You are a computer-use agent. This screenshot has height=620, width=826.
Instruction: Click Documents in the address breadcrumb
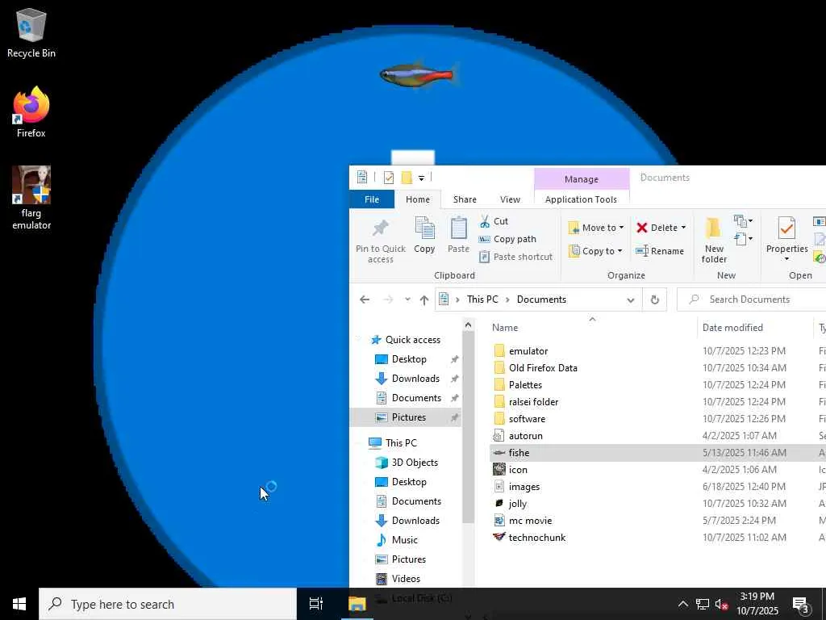pos(541,300)
